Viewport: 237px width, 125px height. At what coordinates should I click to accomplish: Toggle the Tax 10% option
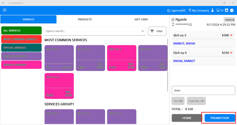178,101
